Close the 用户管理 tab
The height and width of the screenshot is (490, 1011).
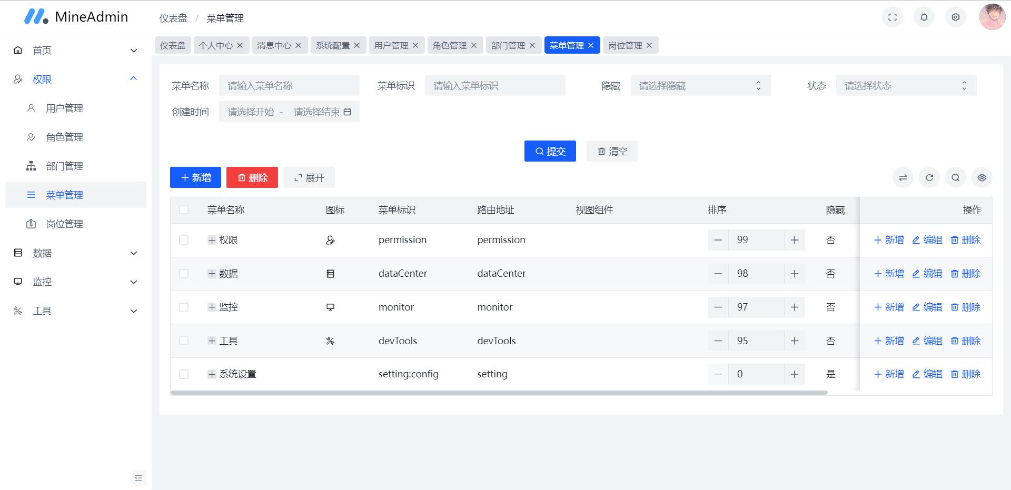pos(415,45)
